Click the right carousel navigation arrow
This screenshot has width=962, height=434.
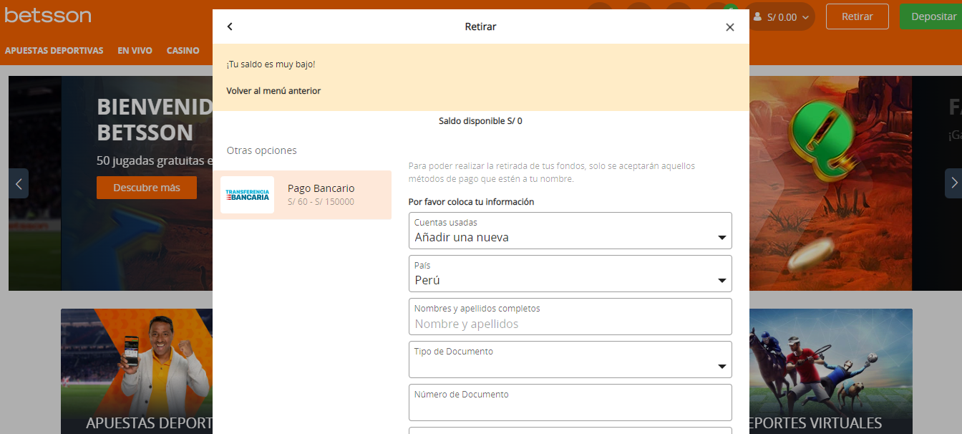(954, 184)
